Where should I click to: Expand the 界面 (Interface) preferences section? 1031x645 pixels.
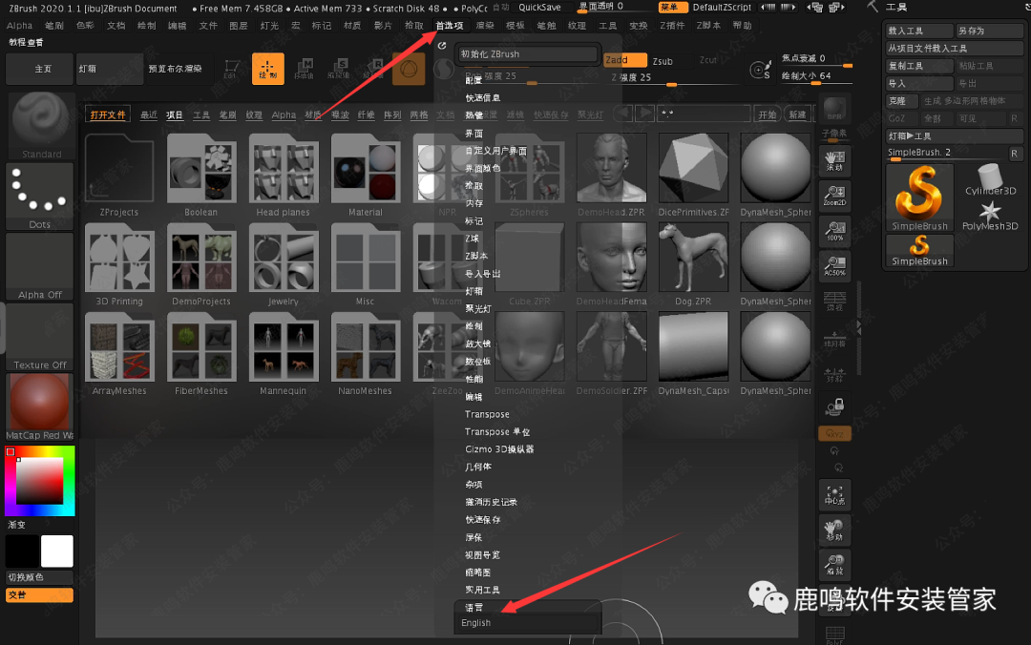click(x=474, y=134)
